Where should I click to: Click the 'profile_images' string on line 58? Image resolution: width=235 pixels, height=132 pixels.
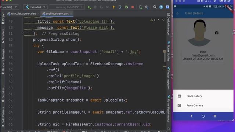click(79, 76)
